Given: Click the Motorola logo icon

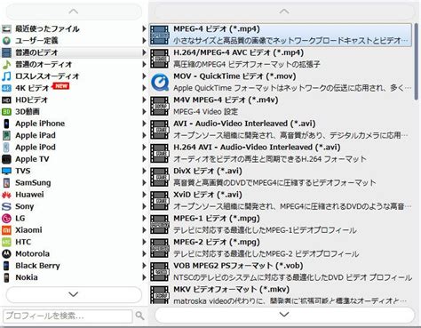Looking at the screenshot, I should (x=6, y=254).
